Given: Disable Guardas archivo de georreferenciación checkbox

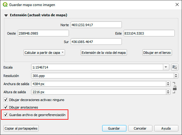Looking at the screenshot, I should (x=6, y=115).
